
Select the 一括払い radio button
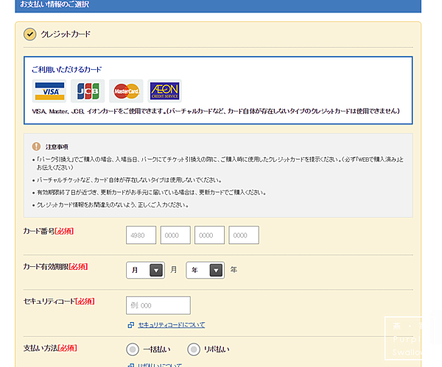133,349
